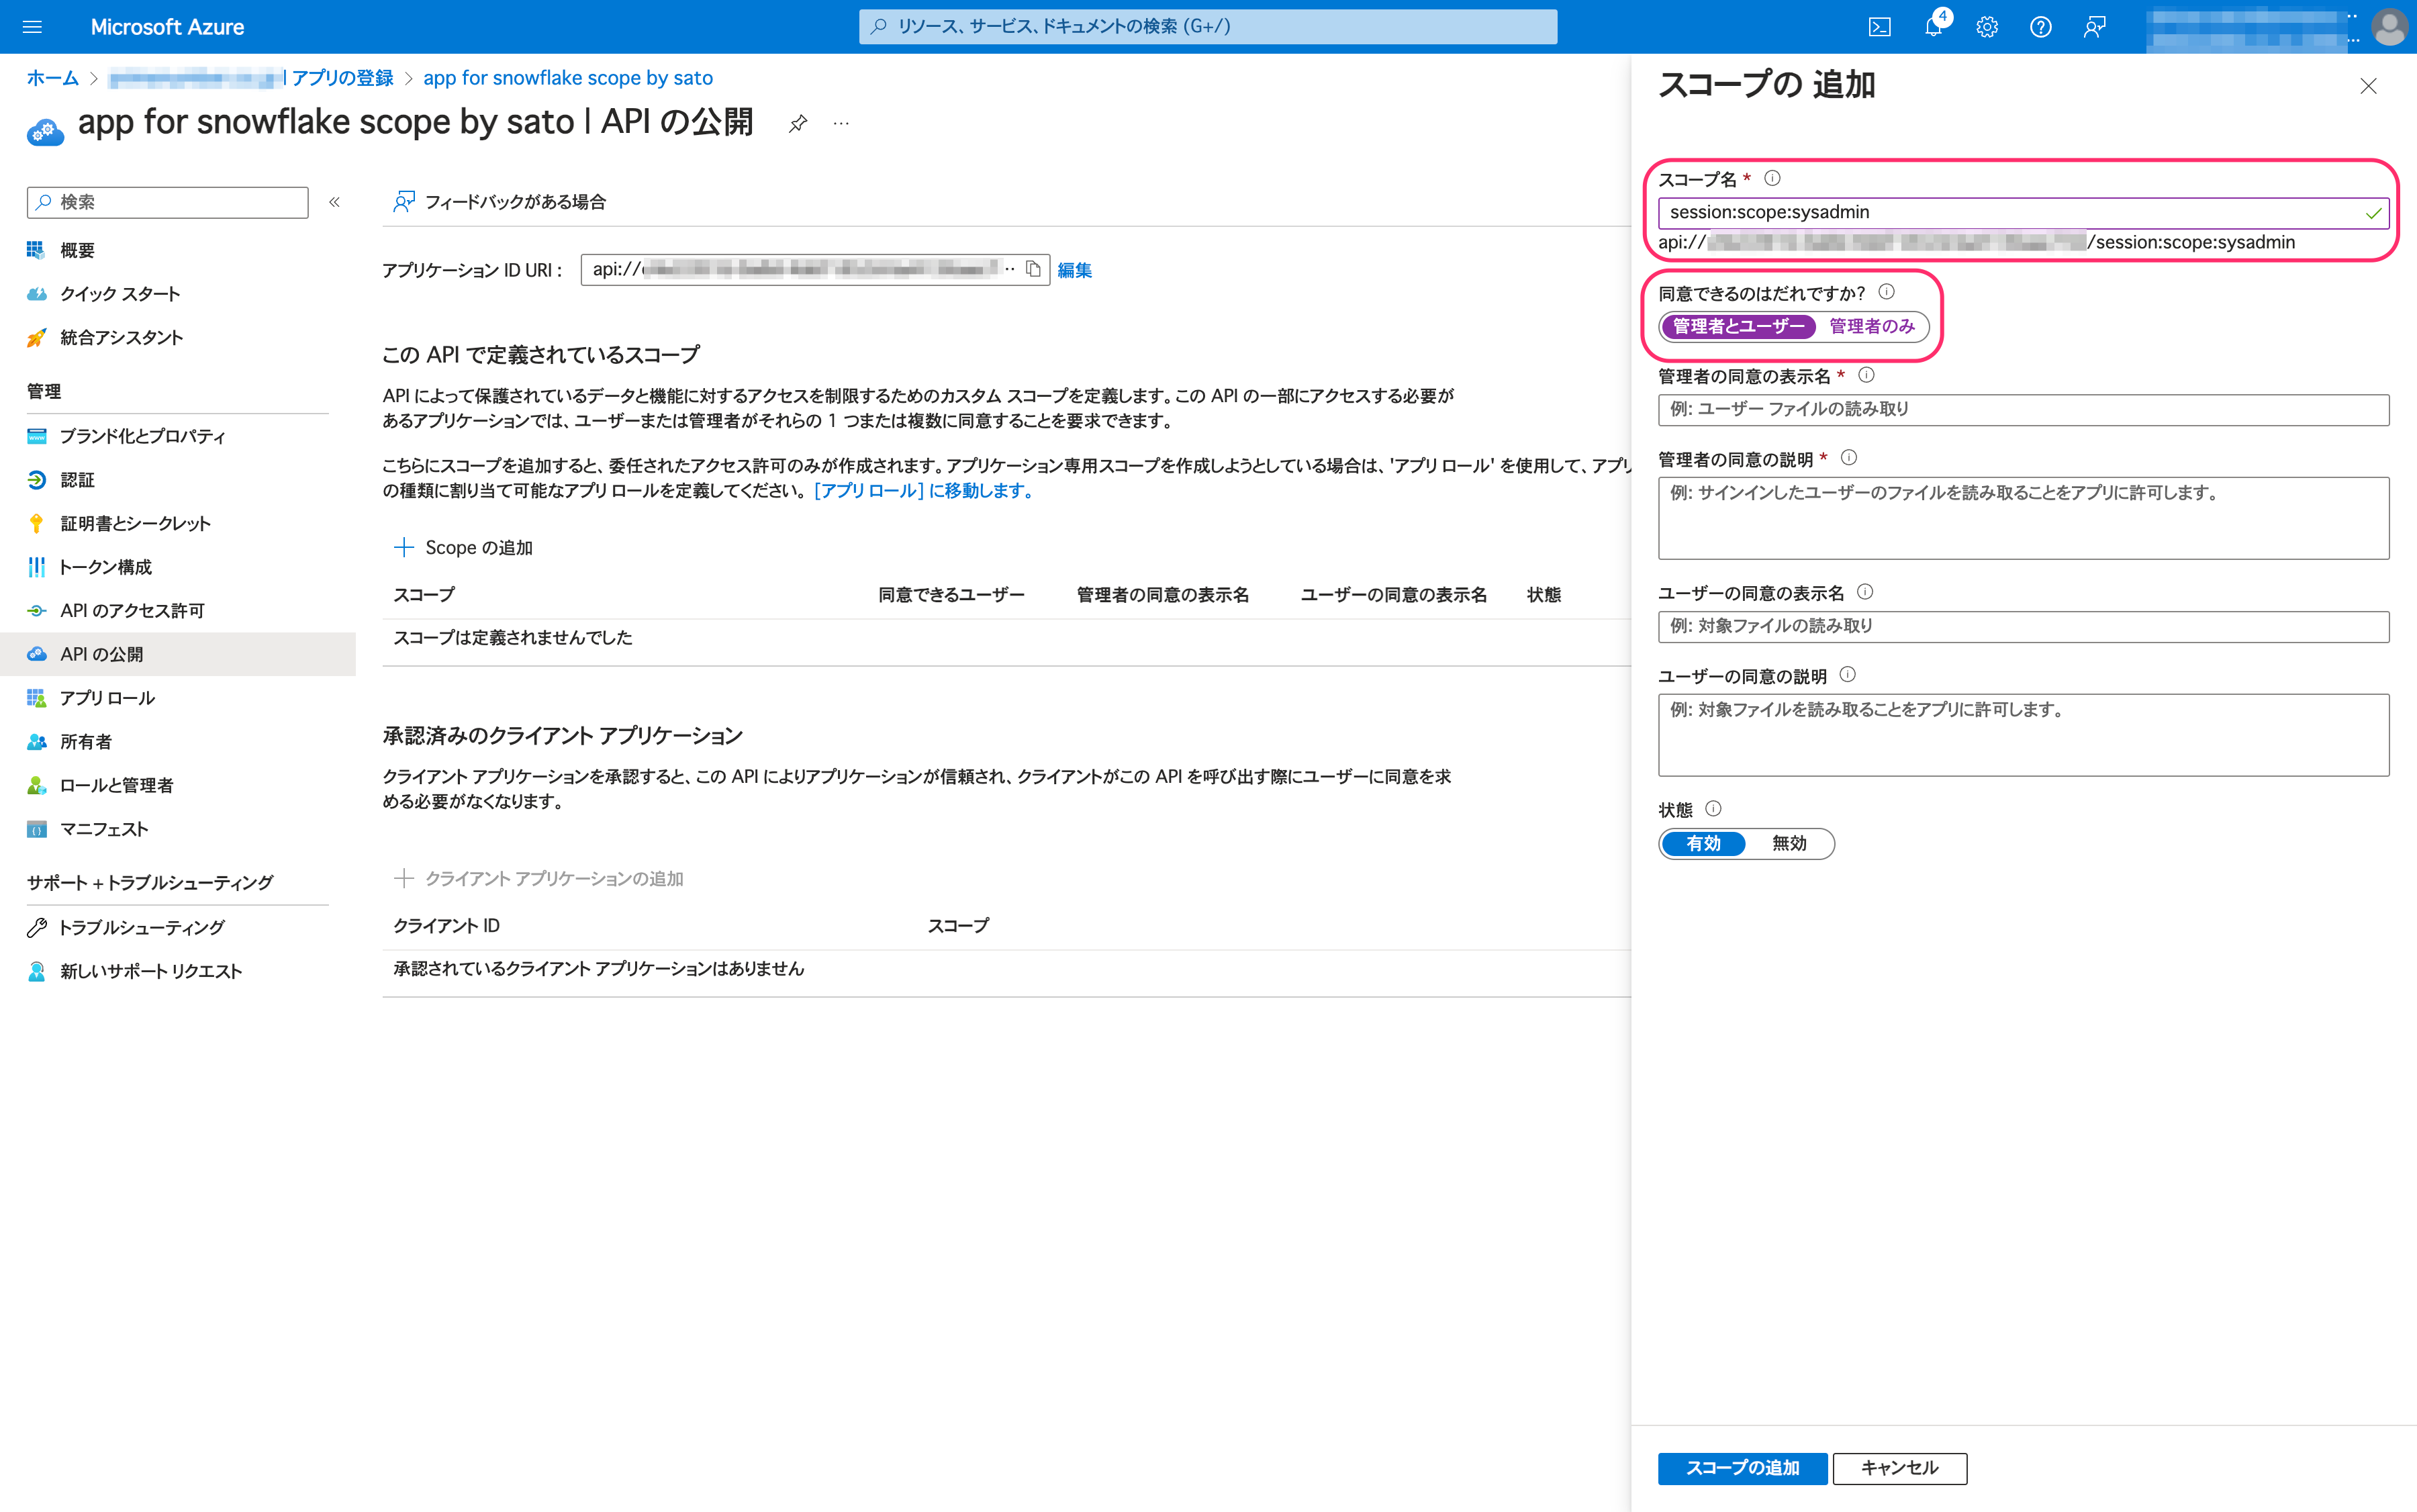The height and width of the screenshot is (1512, 2417).
Task: Open the notifications bell
Action: pyautogui.click(x=1934, y=27)
